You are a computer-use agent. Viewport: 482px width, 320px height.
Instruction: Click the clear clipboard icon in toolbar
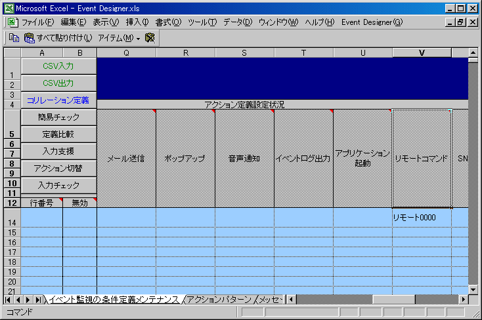pos(150,38)
